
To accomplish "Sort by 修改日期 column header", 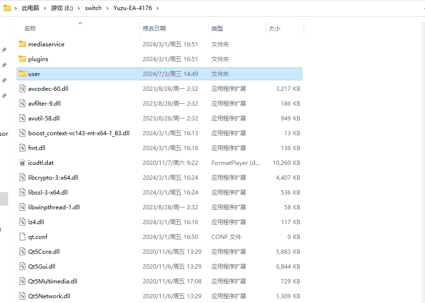I will (154, 28).
